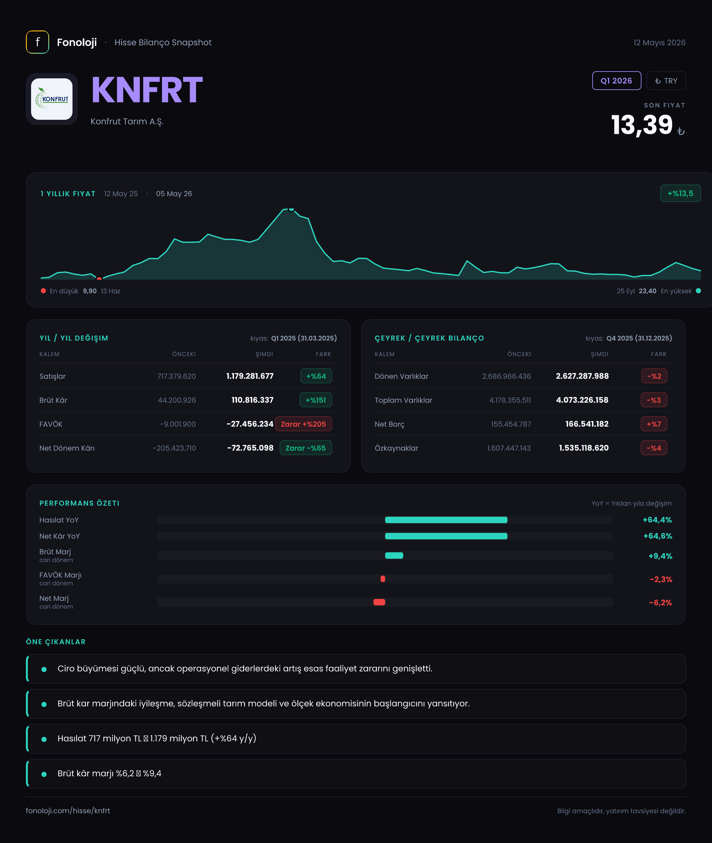Screen dimensions: 712x843
Task: Click the Özkaynaklar -%4 badge
Action: 654,448
